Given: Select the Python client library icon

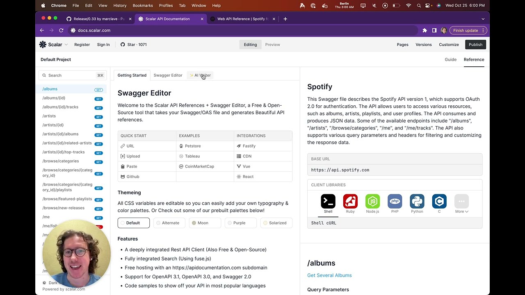Looking at the screenshot, I should pos(417,201).
